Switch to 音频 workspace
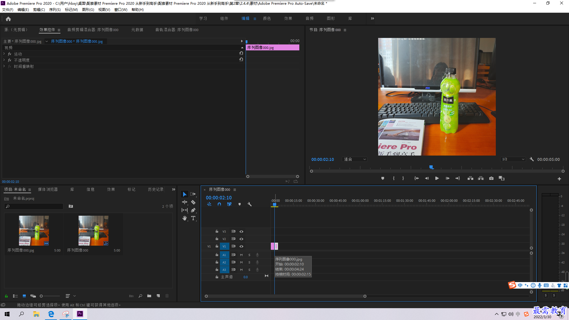Image resolution: width=569 pixels, height=320 pixels. click(x=309, y=18)
